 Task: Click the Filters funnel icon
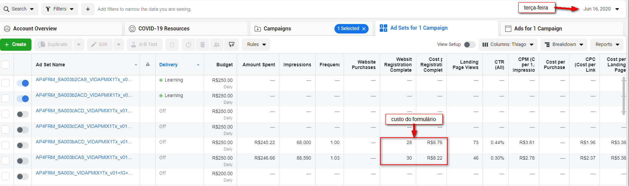click(x=48, y=9)
